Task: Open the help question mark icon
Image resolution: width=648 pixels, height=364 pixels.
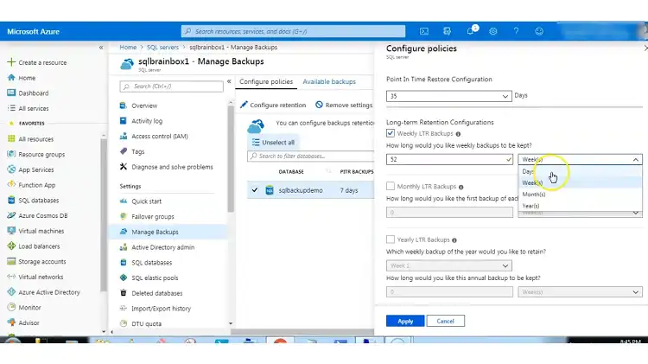Action: coord(516,31)
